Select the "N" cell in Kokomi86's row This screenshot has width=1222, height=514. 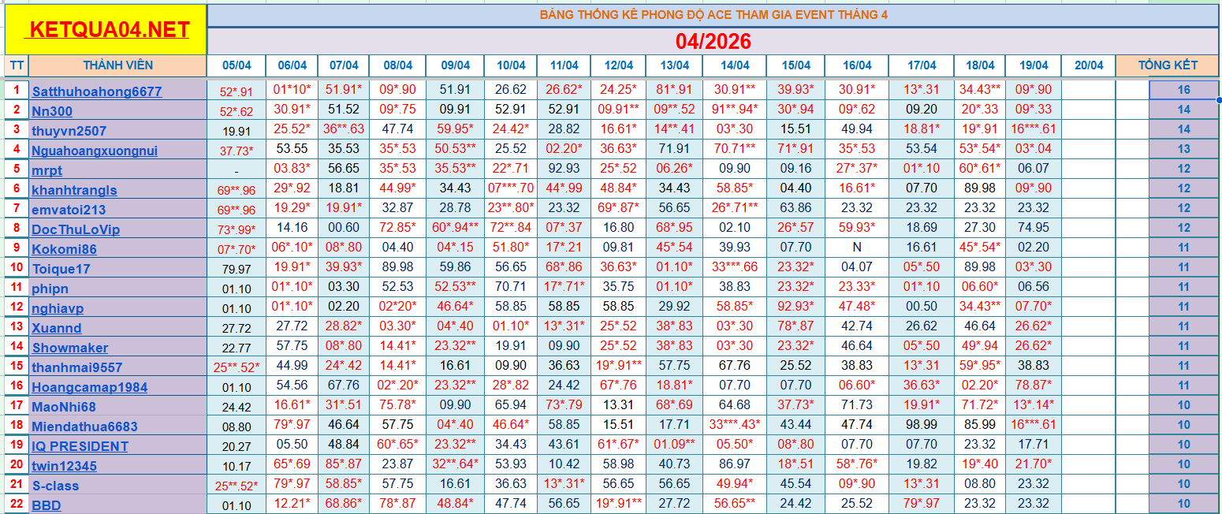[x=856, y=248]
